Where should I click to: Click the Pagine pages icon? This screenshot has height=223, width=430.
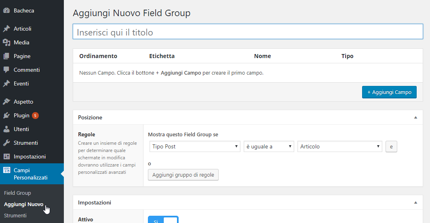(x=6, y=56)
